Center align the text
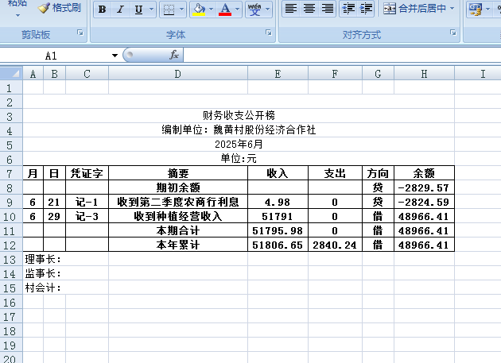The image size is (501, 363). coord(309,10)
